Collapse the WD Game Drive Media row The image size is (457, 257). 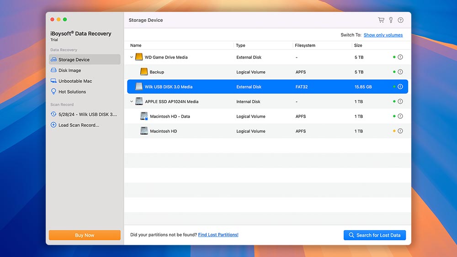tap(132, 58)
